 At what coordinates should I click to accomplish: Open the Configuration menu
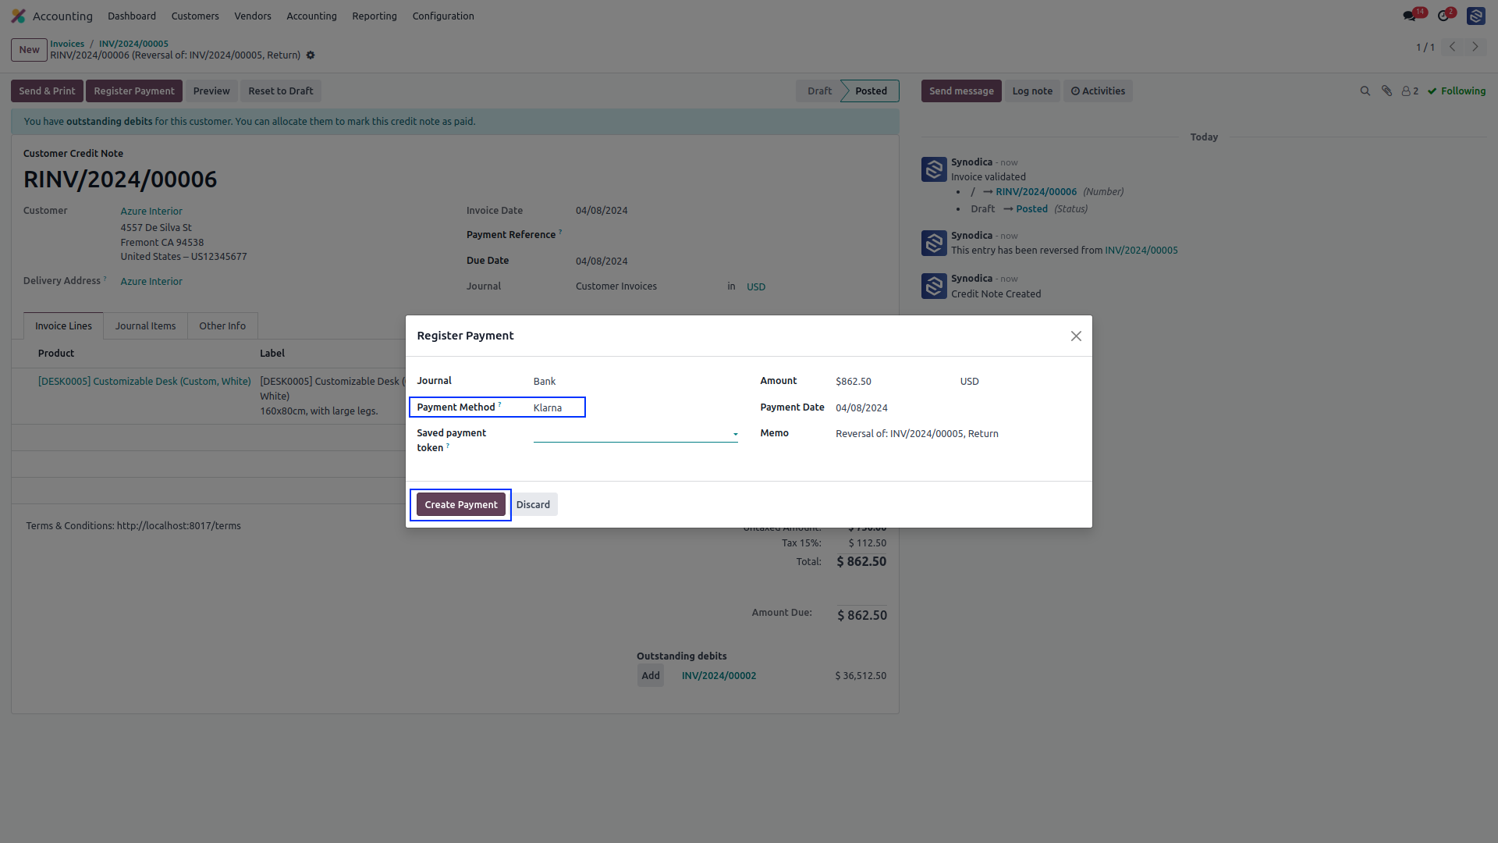pyautogui.click(x=443, y=16)
